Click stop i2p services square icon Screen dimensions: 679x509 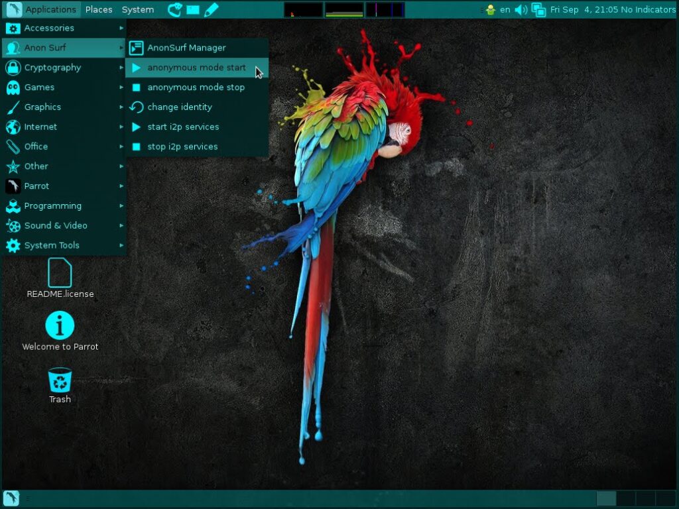click(x=136, y=147)
